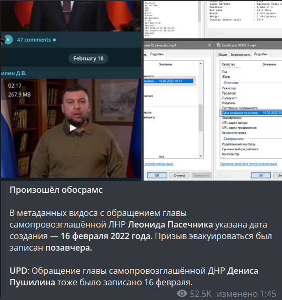The image size is (282, 300).
Task: Select the URL-адрес продвижения property row
Action: click(x=239, y=128)
